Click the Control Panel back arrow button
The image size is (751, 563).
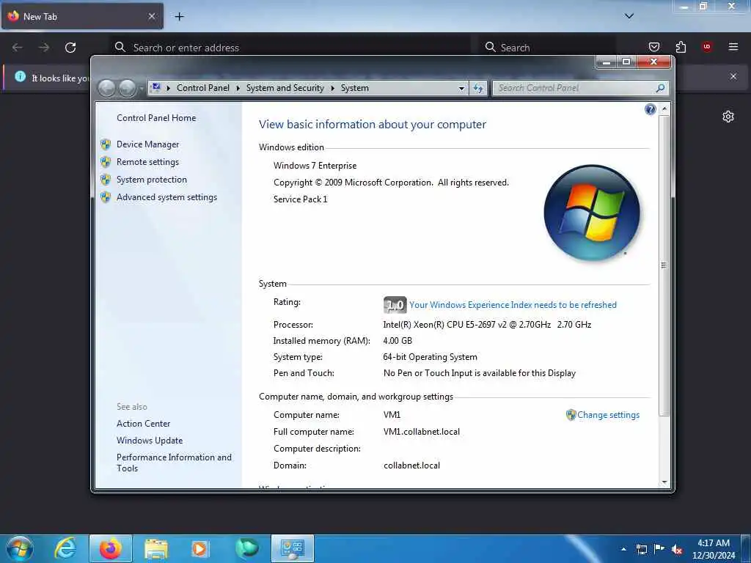[x=106, y=88]
